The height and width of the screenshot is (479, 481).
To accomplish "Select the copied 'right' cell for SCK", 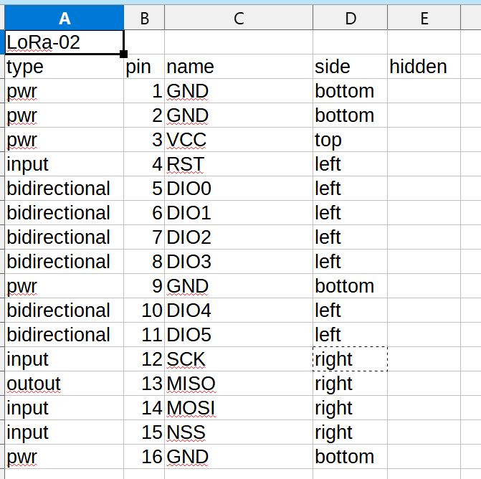I will [x=351, y=359].
